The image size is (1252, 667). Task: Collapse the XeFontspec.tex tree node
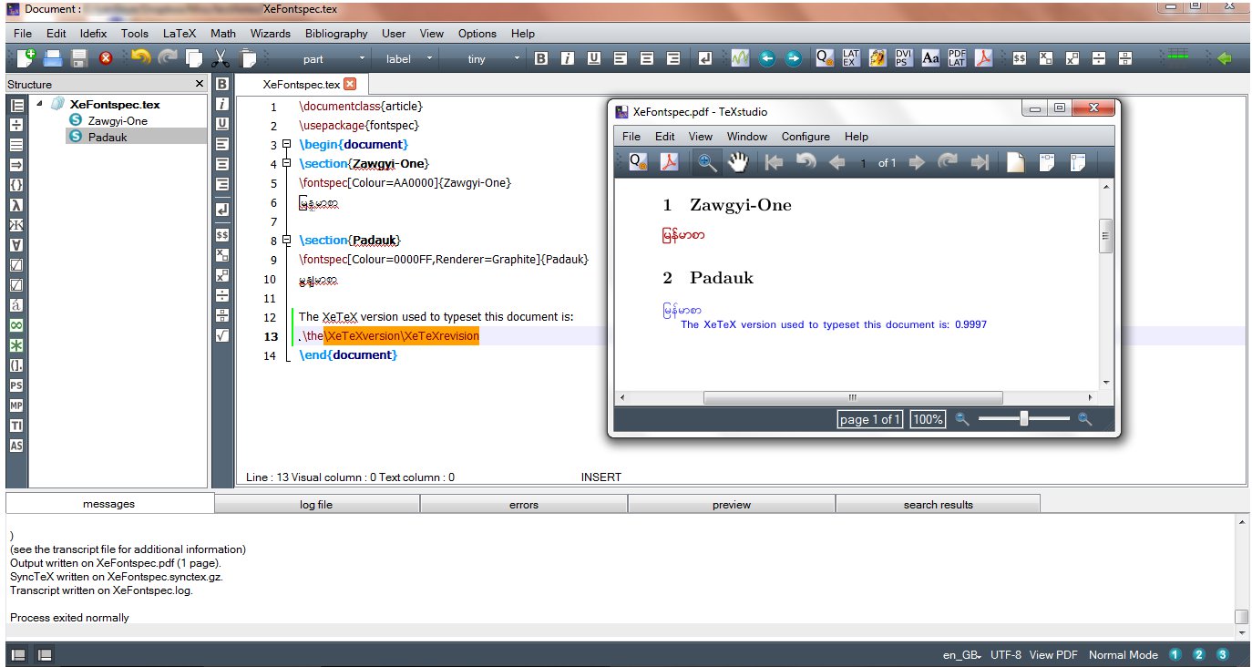(x=39, y=104)
